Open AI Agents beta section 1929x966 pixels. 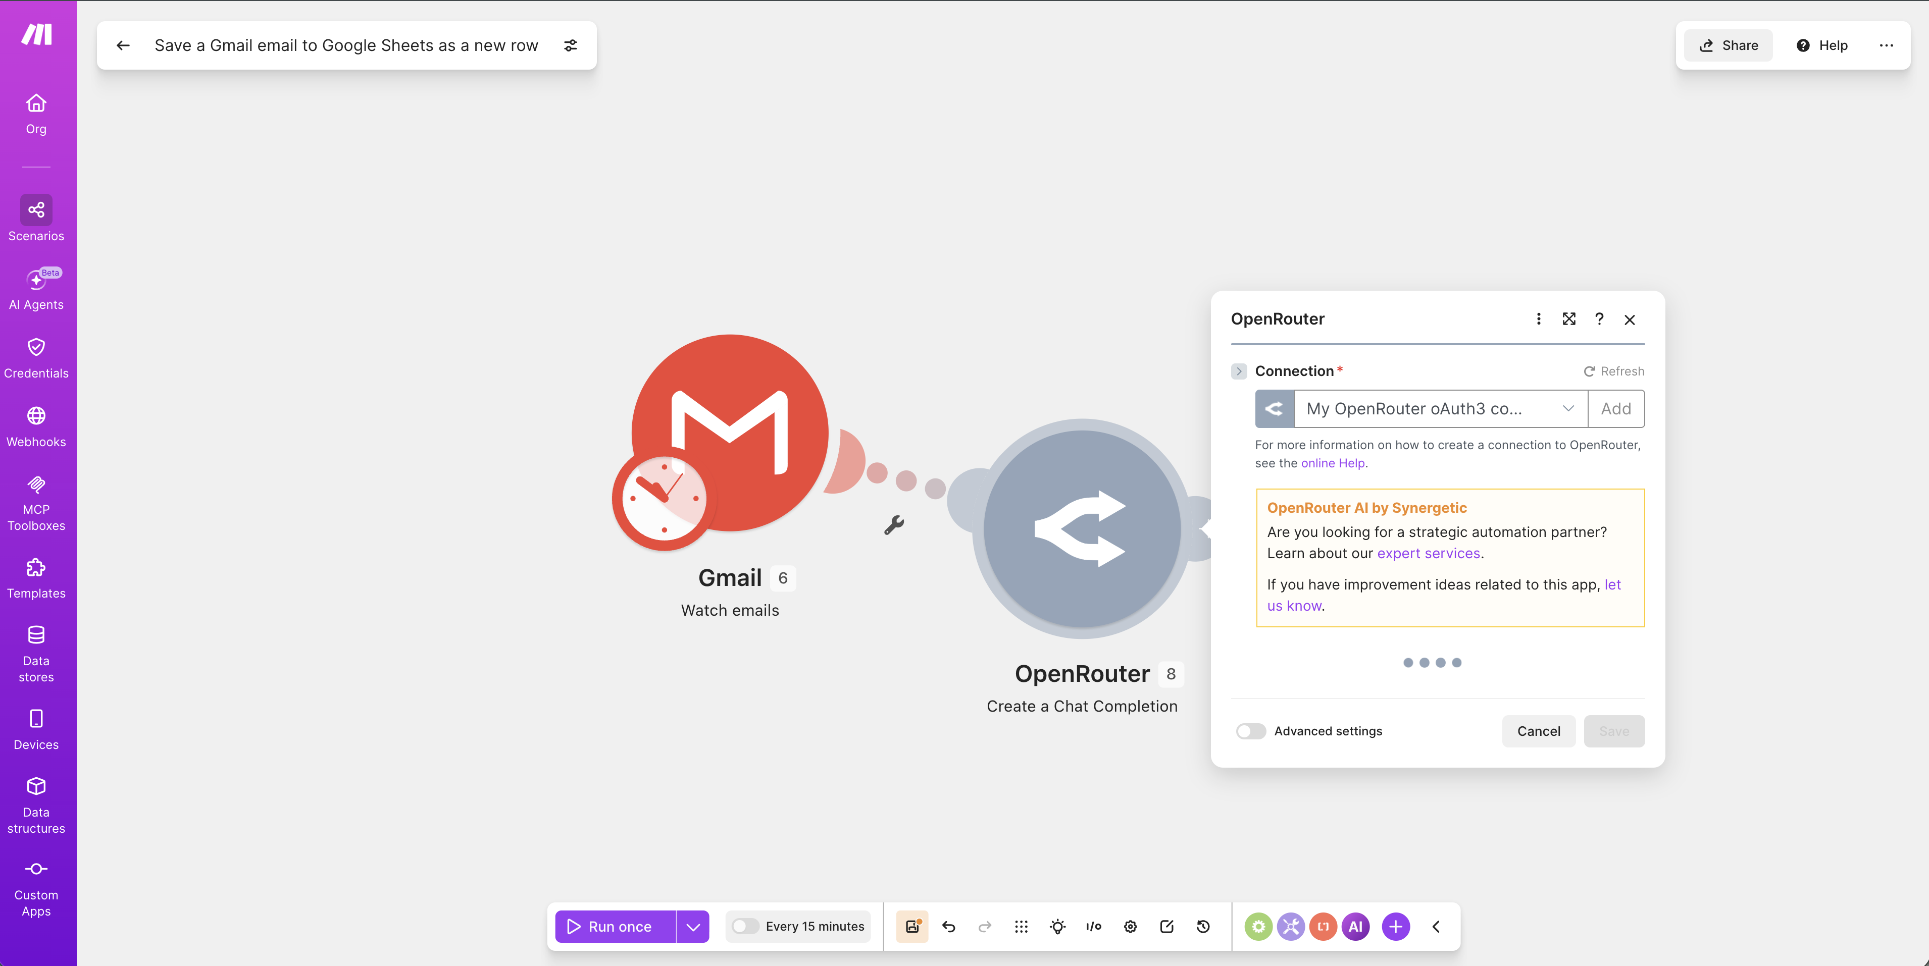(x=36, y=289)
